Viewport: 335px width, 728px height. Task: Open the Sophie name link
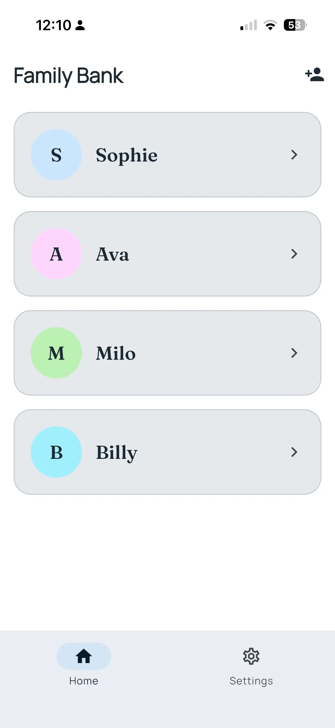coord(127,155)
